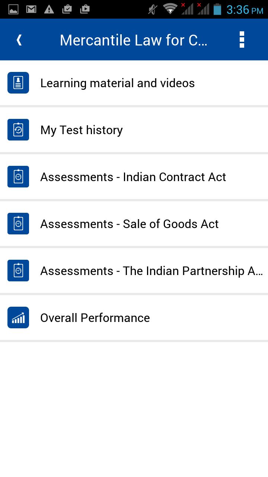268x477 pixels.
Task: Tap the Gmail notification icon in status bar
Action: [x=31, y=9]
